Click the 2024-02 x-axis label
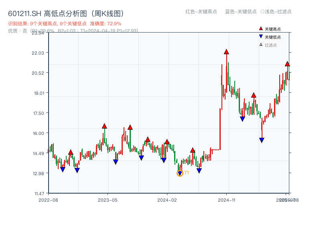The height and width of the screenshot is (241, 321). tap(167, 200)
